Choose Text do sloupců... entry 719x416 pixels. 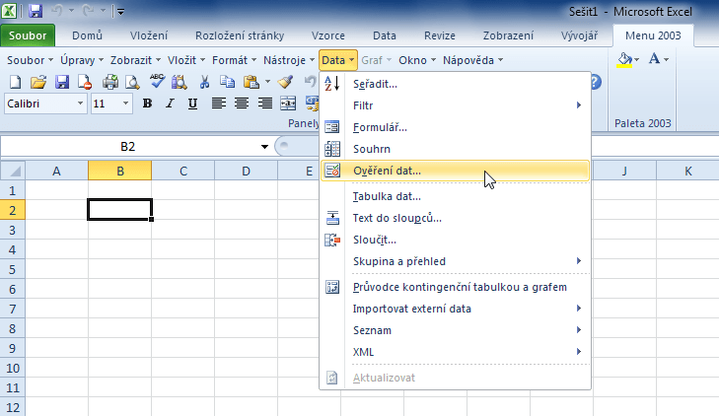455,218
